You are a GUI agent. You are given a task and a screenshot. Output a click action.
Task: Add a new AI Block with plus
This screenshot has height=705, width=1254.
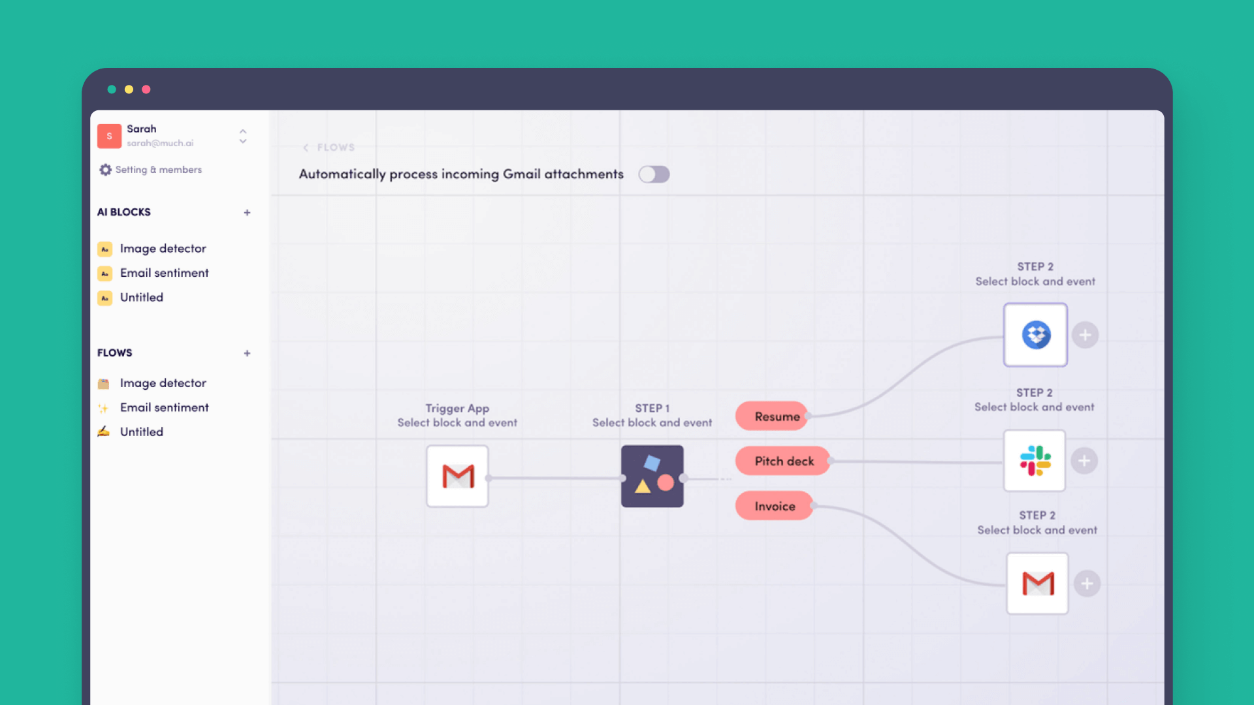pos(246,211)
